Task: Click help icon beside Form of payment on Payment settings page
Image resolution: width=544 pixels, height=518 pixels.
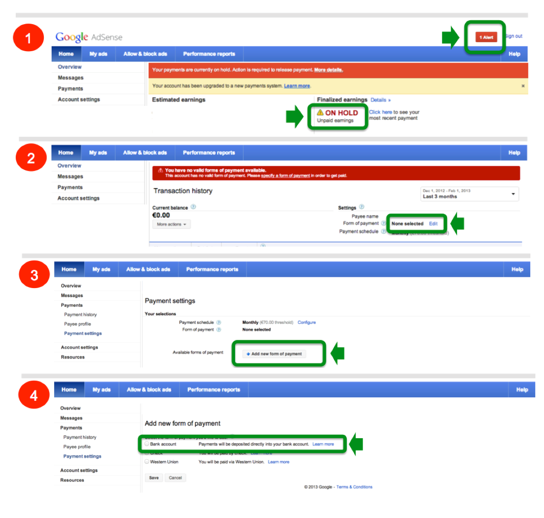Action: pyautogui.click(x=218, y=330)
